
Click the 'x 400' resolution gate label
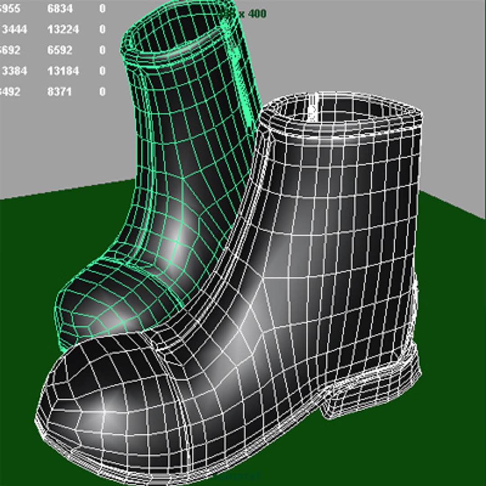tap(252, 13)
